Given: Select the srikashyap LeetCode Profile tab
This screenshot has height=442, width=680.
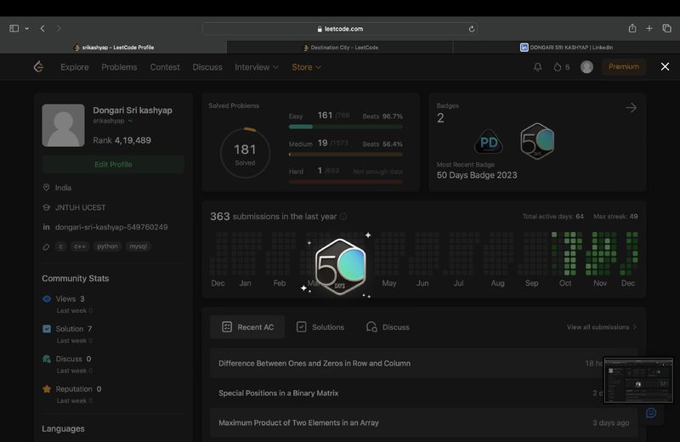Looking at the screenshot, I should [x=113, y=48].
